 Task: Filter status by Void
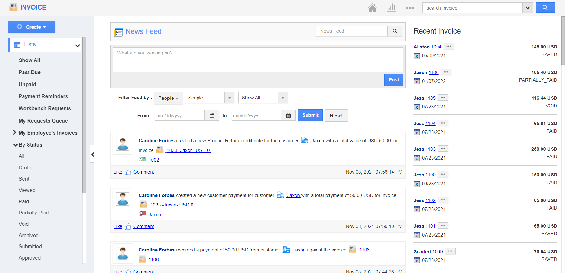tap(23, 224)
